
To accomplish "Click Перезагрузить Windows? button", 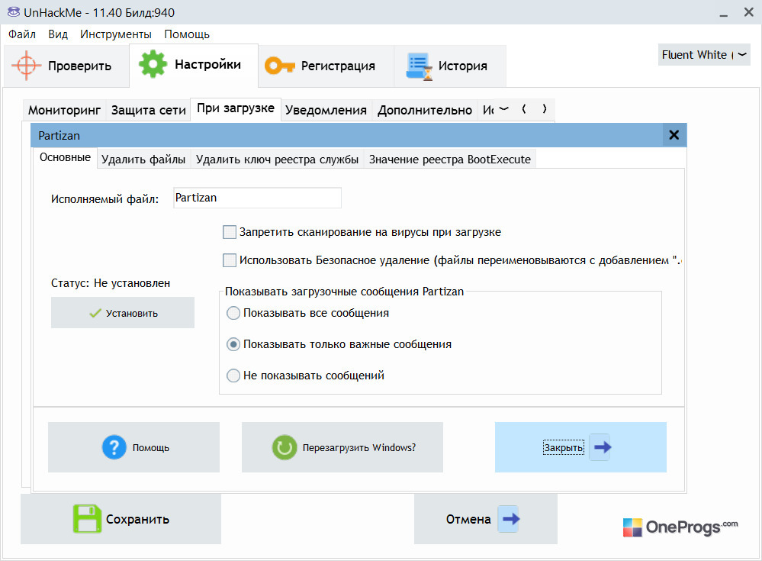I will [x=342, y=447].
